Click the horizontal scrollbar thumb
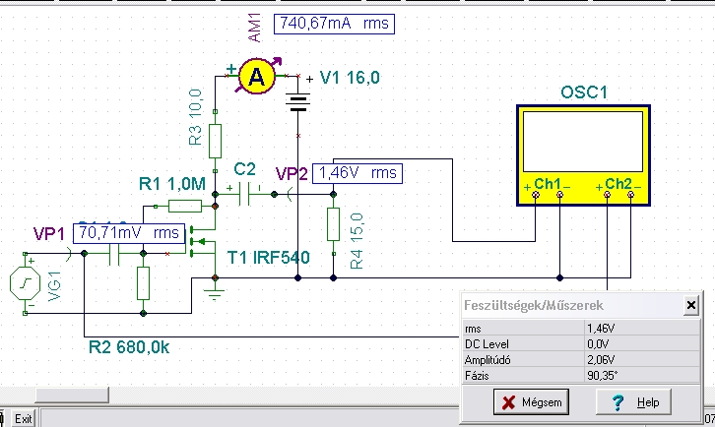 tap(72, 395)
